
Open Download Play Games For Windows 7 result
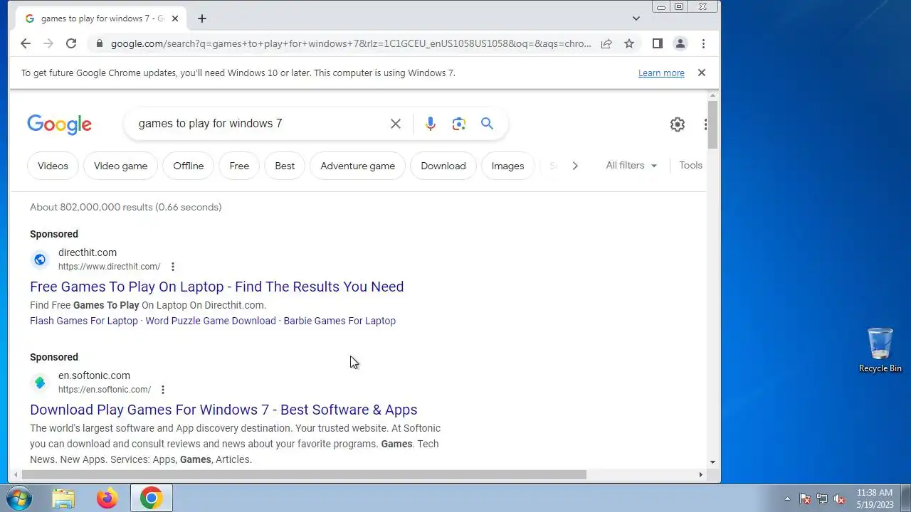(223, 410)
